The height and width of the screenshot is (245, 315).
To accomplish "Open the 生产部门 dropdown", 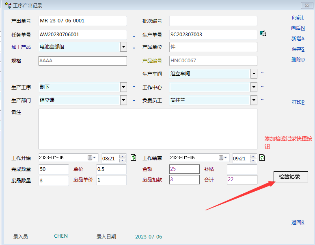I will point(123,100).
